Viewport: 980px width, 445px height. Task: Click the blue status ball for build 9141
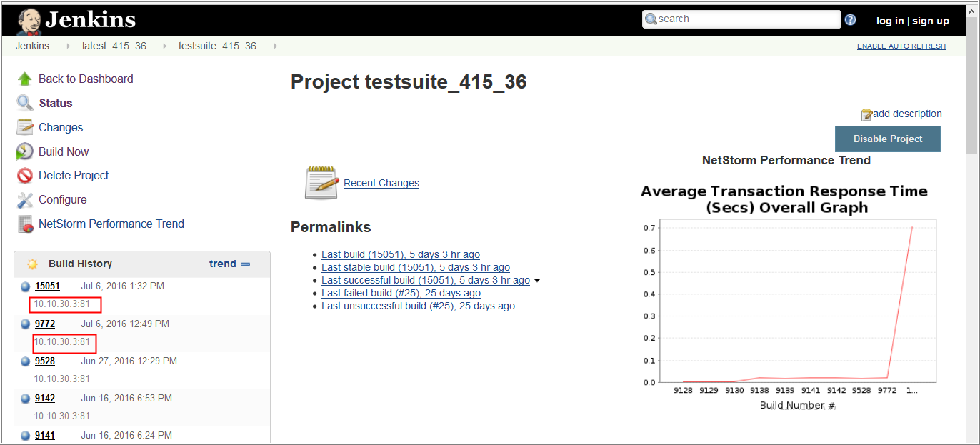[26, 436]
